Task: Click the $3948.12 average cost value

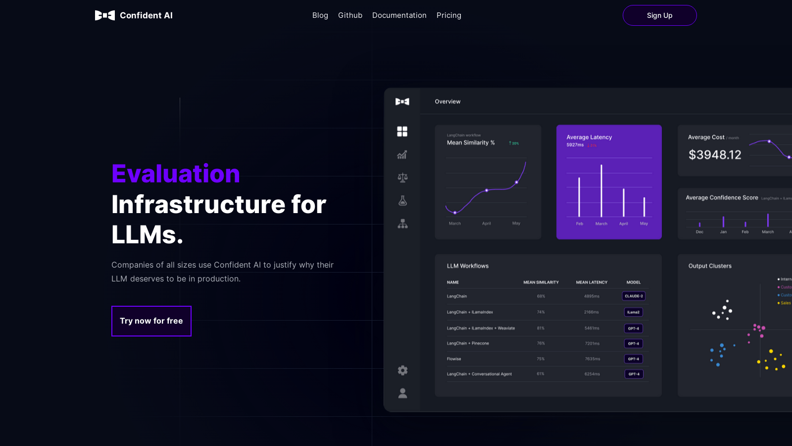Action: [x=715, y=155]
